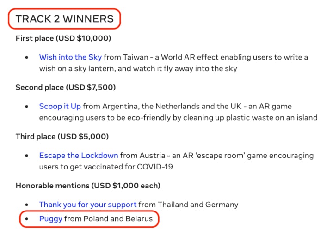Click the Scoop it Up link
The width and height of the screenshot is (333, 235).
coord(60,106)
